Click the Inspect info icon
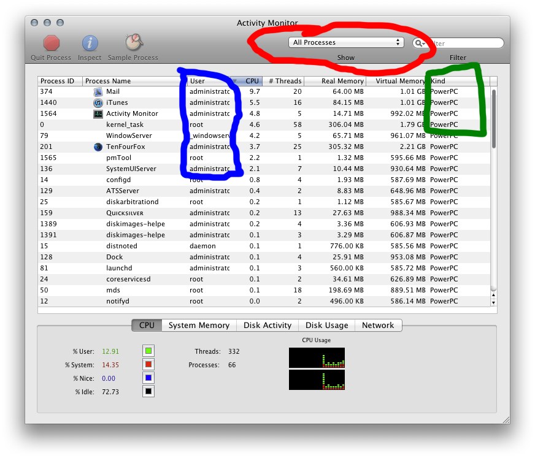 90,44
